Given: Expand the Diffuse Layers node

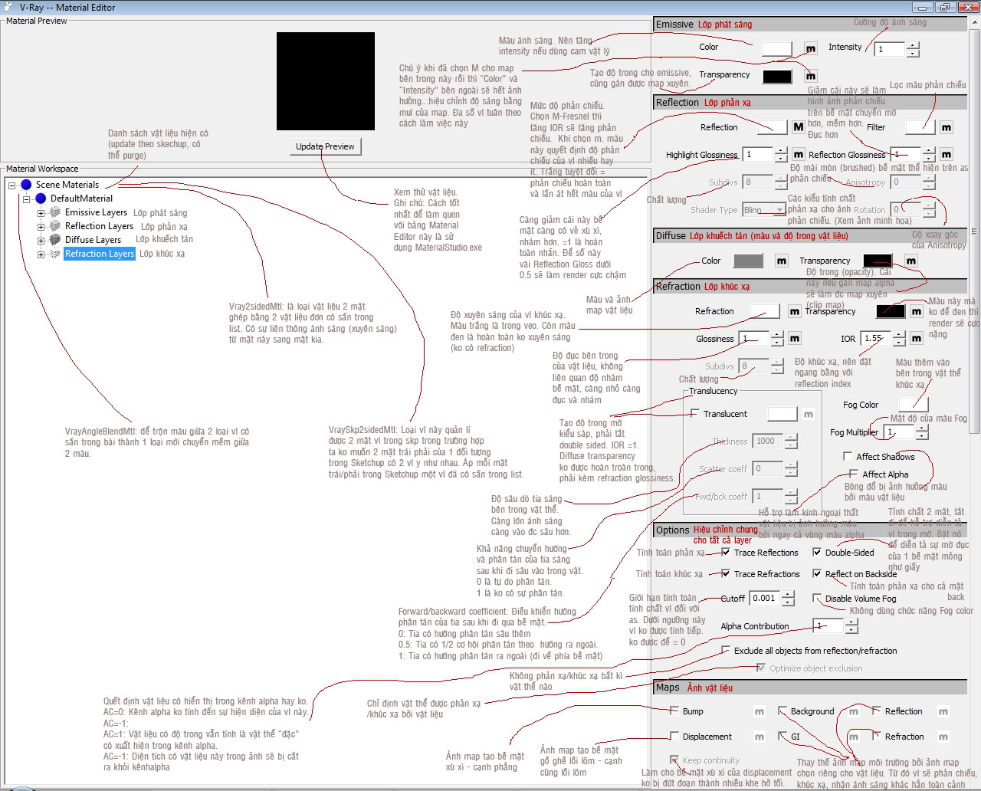Looking at the screenshot, I should tap(41, 241).
